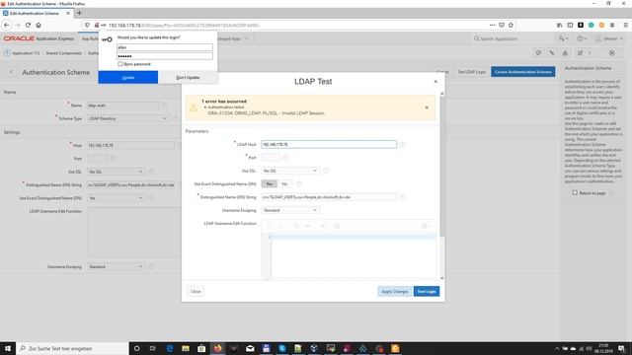The image size is (632, 355).
Task: Click the Distinguished Name String field in dialog
Action: point(329,197)
